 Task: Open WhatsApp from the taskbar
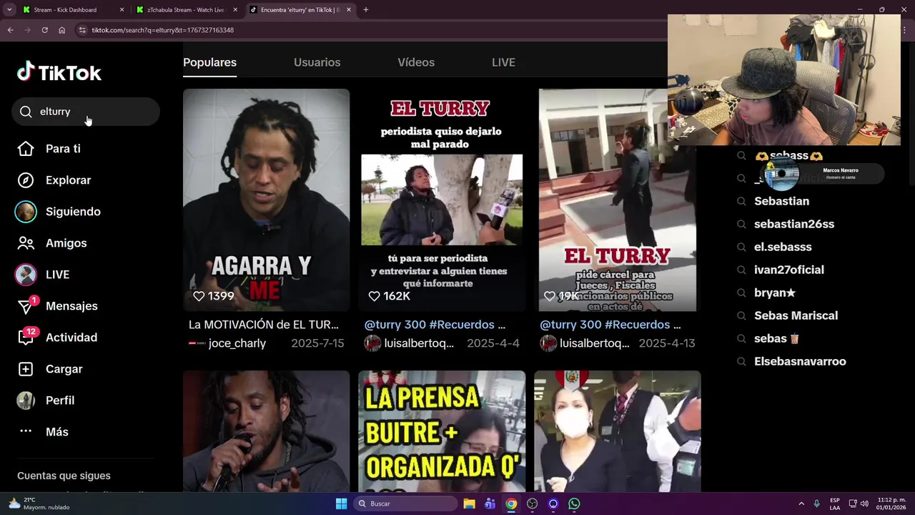pos(574,504)
